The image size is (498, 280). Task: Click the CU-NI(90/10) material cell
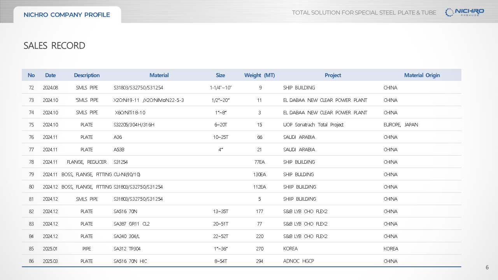click(127, 174)
